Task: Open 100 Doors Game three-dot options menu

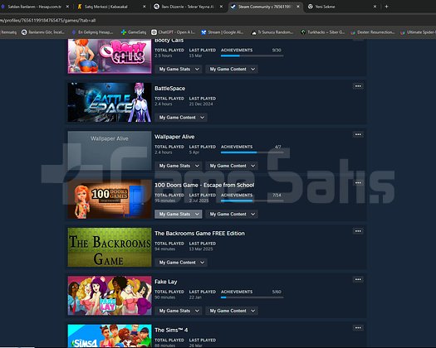Action: coord(358,183)
